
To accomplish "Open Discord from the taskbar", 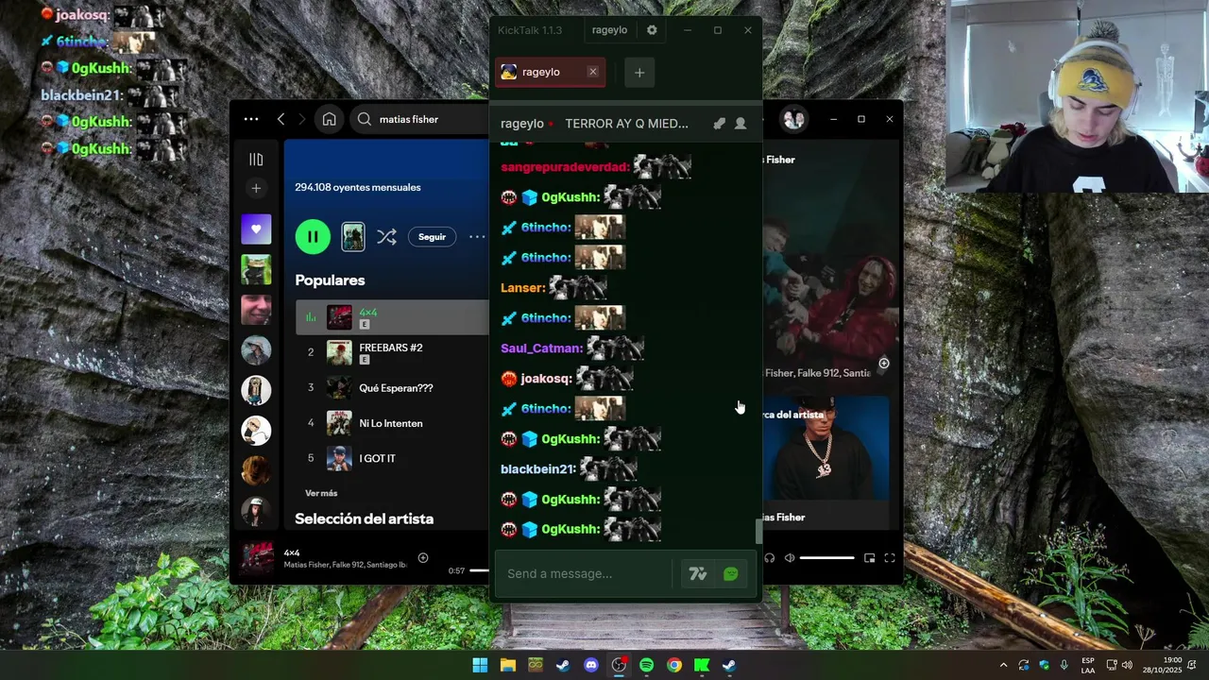I will (x=591, y=665).
